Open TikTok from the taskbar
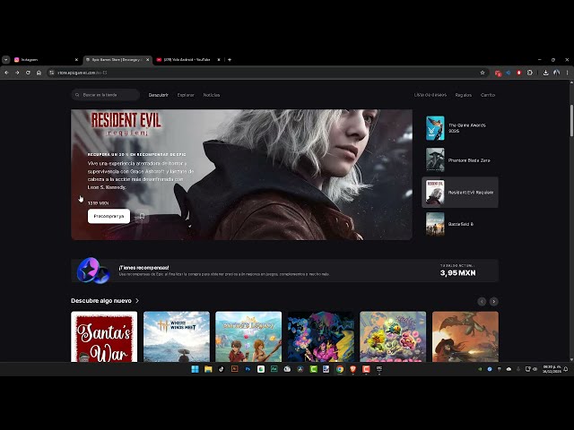Viewport: 574px width, 430px height. (222, 369)
